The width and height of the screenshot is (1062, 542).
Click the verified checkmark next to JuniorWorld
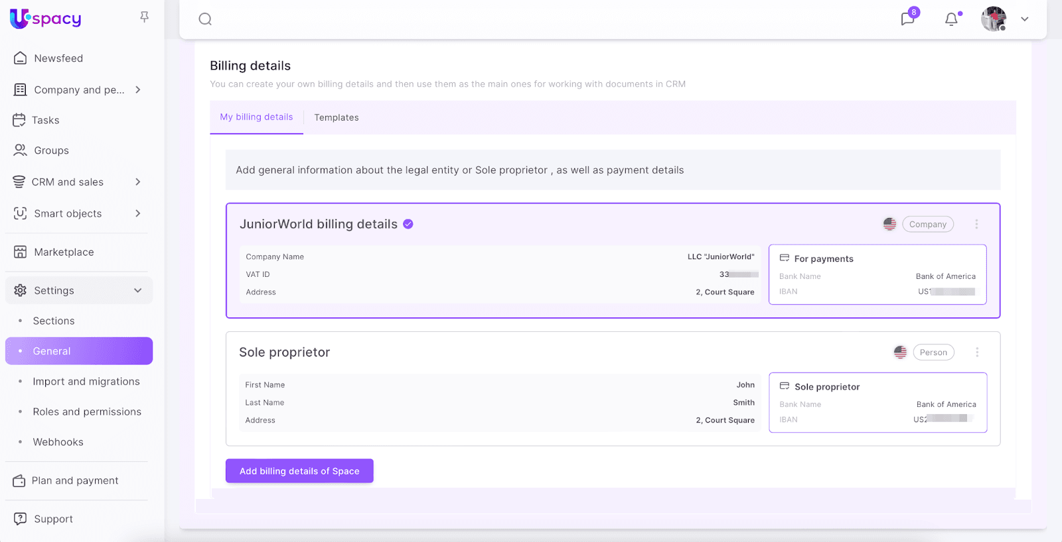408,225
